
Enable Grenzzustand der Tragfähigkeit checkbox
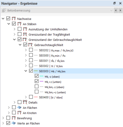(20, 34)
